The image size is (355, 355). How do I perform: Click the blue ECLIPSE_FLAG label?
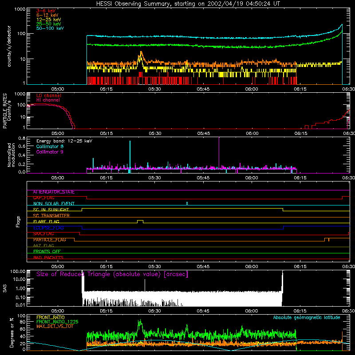[48, 228]
